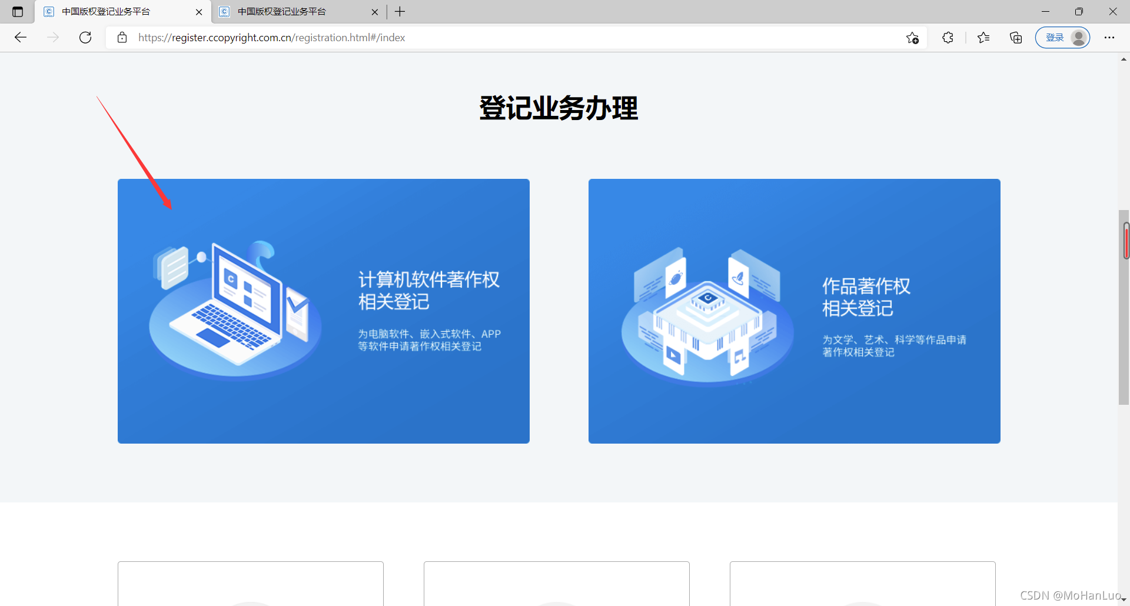
Task: Open a new browser tab
Action: click(x=400, y=12)
